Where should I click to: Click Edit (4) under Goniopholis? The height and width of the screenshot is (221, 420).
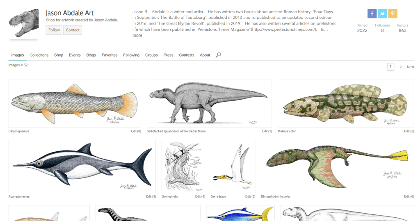click(x=200, y=196)
